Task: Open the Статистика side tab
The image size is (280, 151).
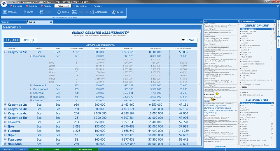Action: click(x=278, y=42)
